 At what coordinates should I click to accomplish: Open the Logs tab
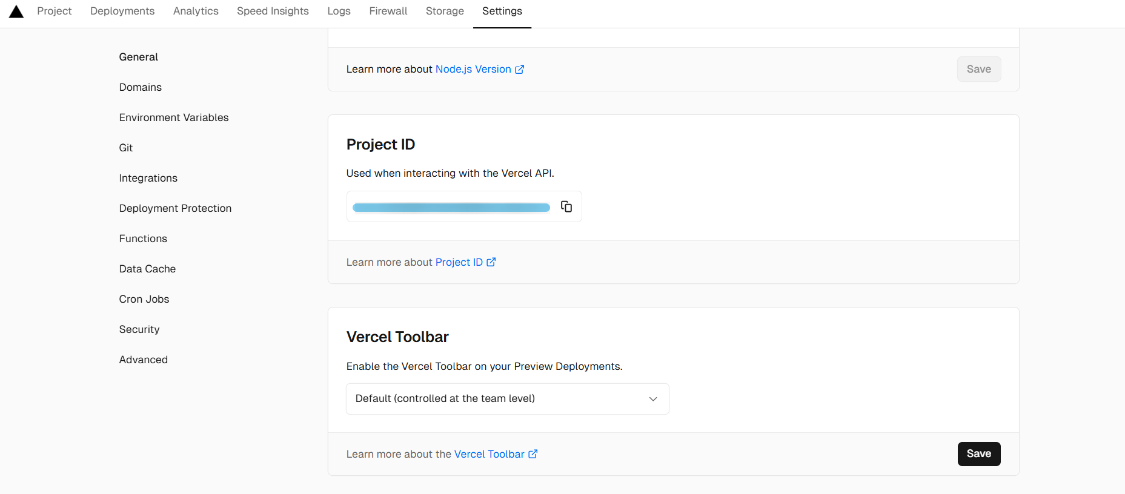click(x=339, y=12)
